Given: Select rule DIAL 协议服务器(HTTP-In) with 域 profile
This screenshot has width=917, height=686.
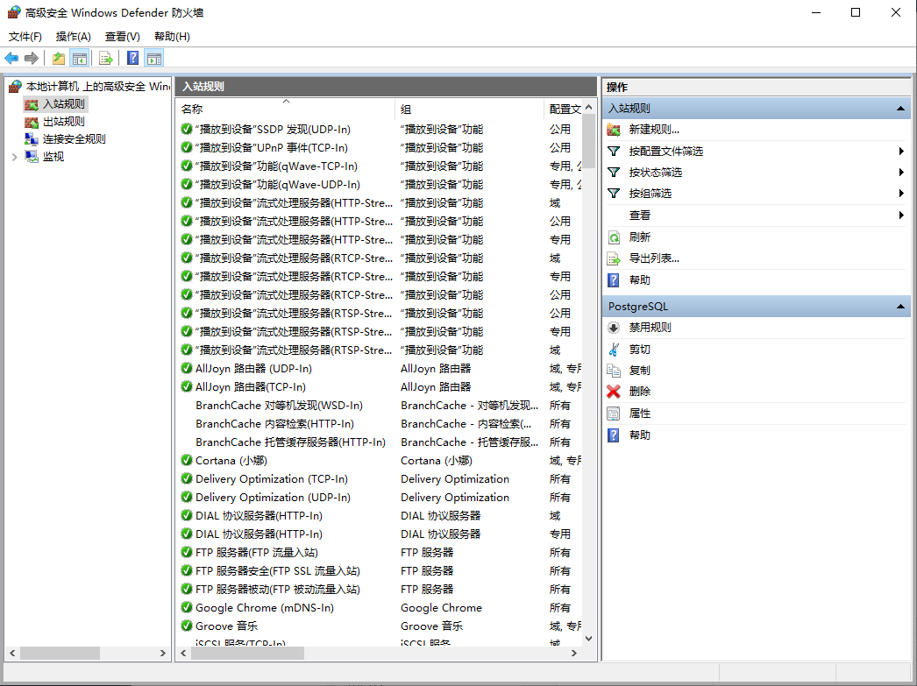Looking at the screenshot, I should pyautogui.click(x=259, y=516).
